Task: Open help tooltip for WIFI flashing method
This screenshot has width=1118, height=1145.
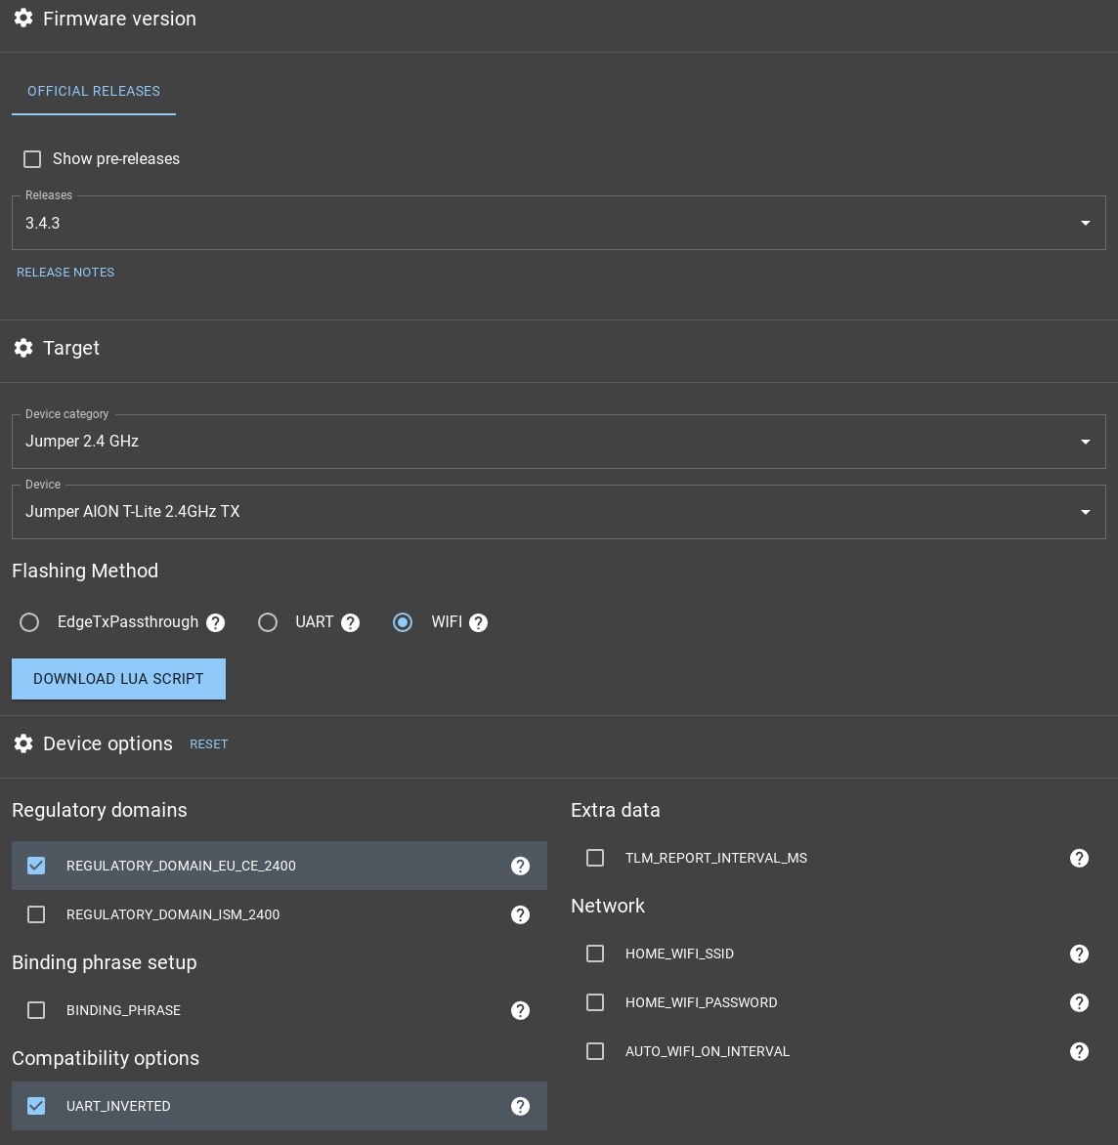Action: point(478,623)
